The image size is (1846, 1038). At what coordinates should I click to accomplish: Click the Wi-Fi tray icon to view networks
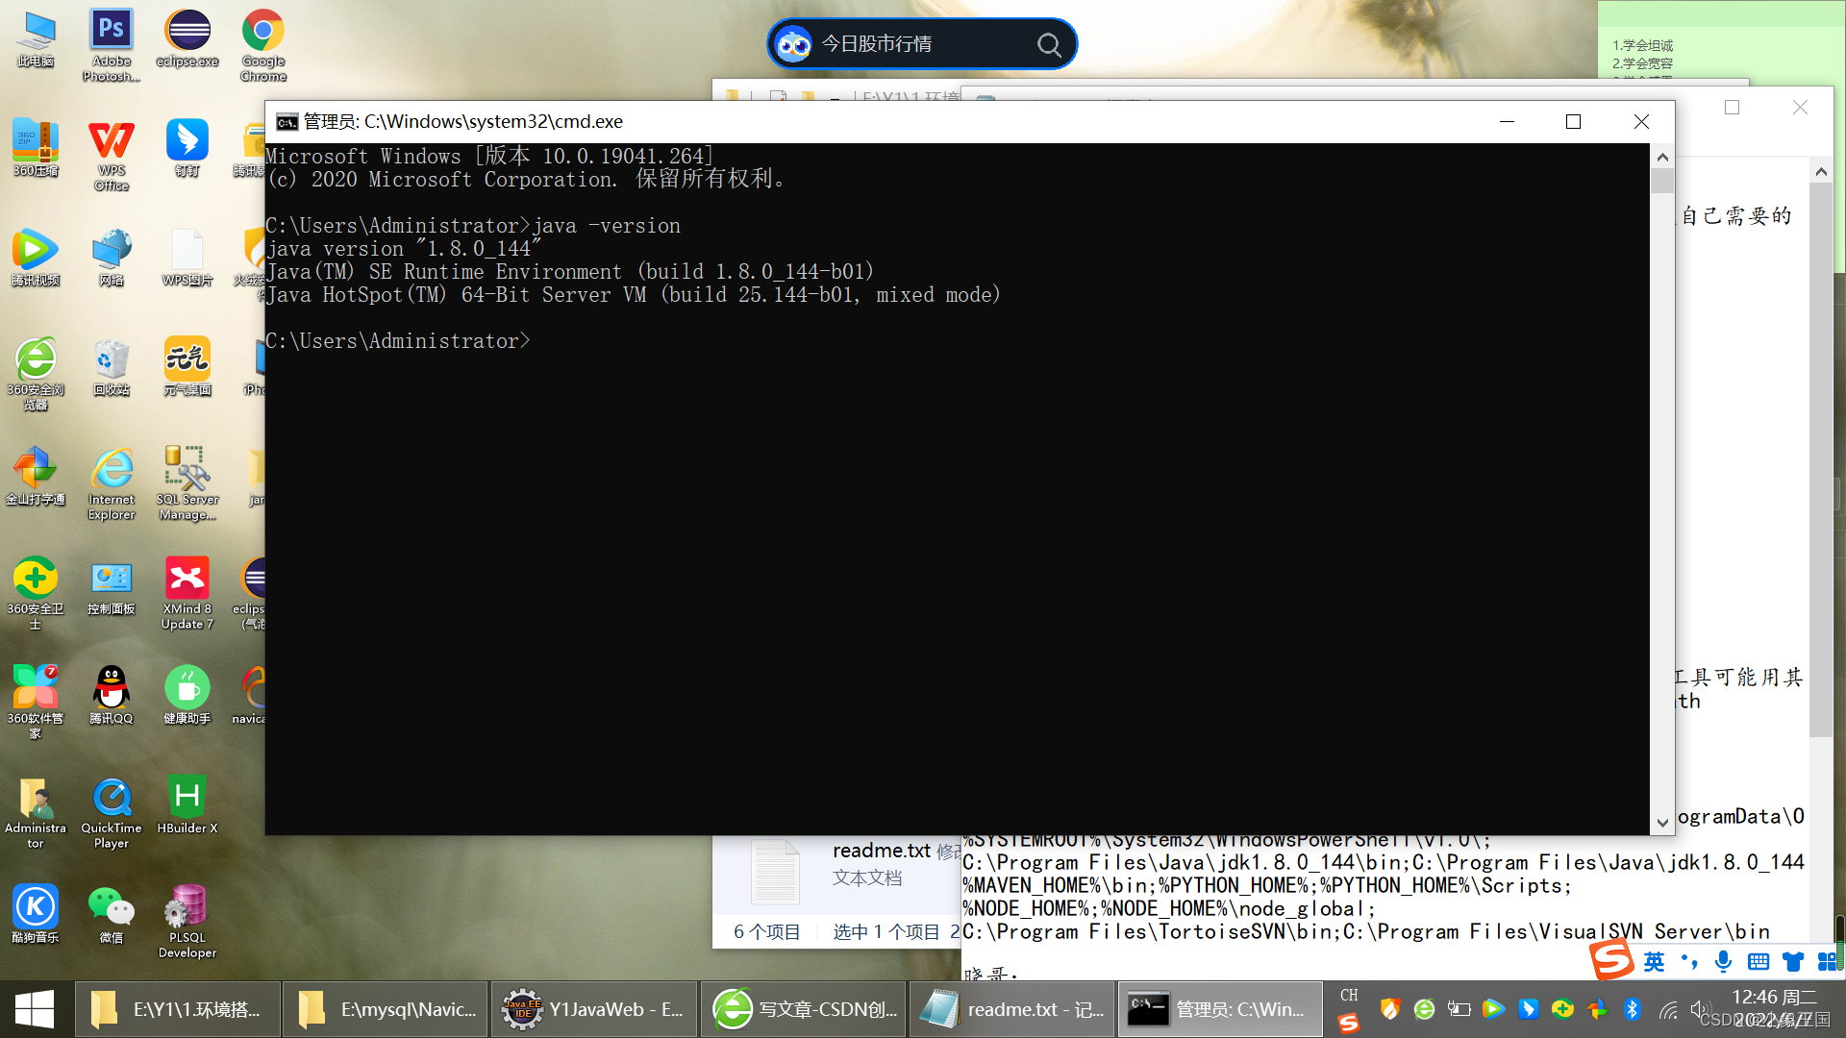[1669, 1010]
